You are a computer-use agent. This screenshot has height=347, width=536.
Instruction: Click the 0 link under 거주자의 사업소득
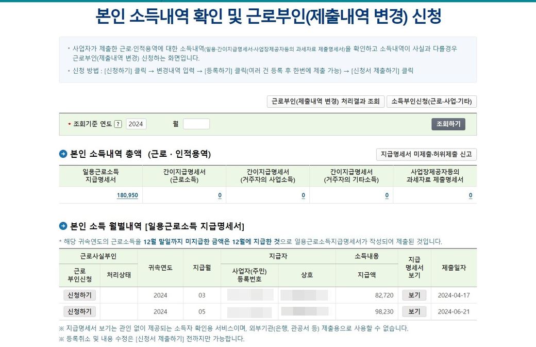click(x=303, y=195)
